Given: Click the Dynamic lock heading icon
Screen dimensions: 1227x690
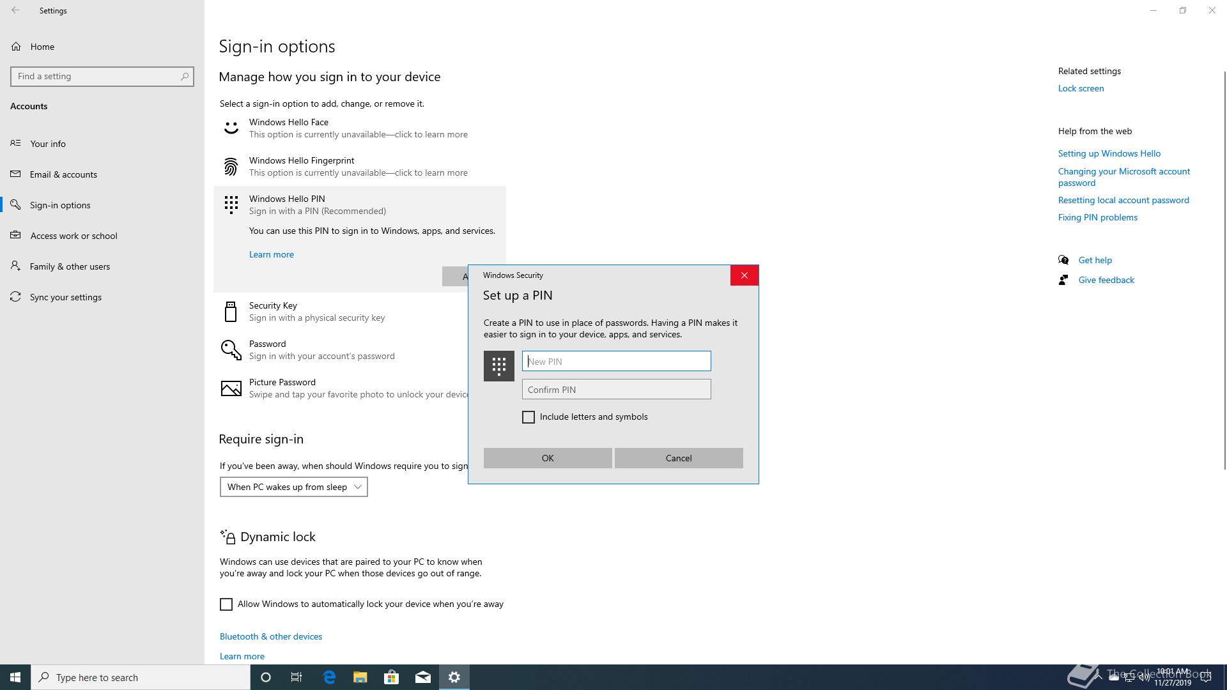Looking at the screenshot, I should click(x=228, y=537).
